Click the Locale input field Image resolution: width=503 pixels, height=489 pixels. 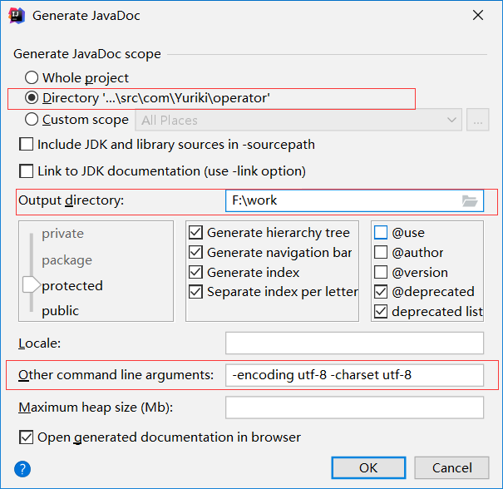(x=354, y=343)
